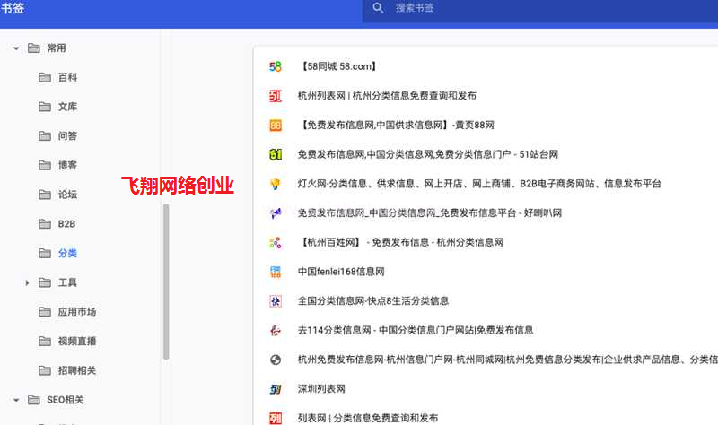Select the 论坛 folder label
The image size is (718, 425).
[67, 195]
